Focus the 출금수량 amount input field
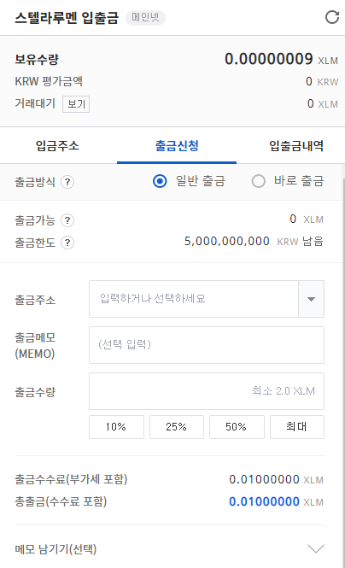The image size is (345, 568). coord(207,391)
